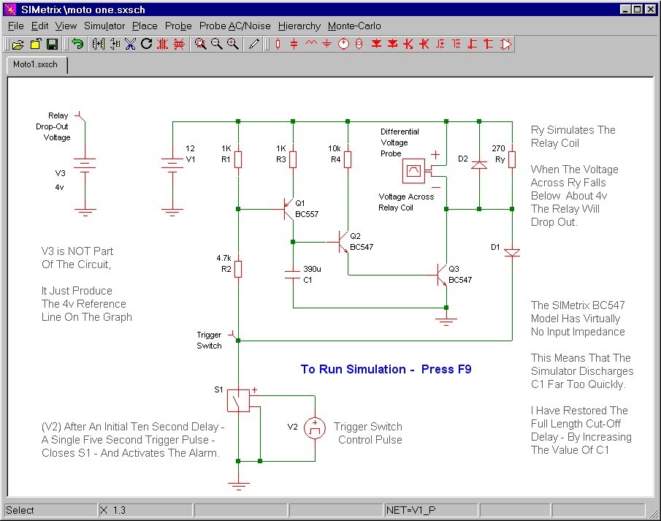Click the Open file folder icon

pyautogui.click(x=18, y=45)
